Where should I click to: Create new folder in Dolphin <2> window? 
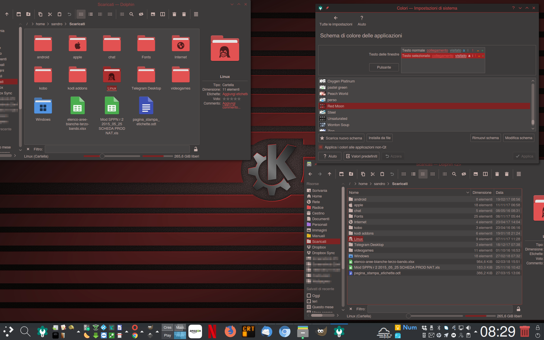(x=351, y=174)
